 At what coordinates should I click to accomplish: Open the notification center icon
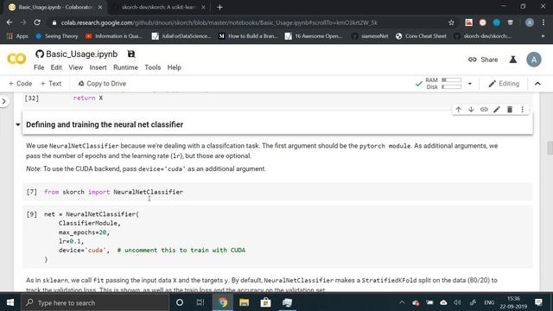coord(538,302)
